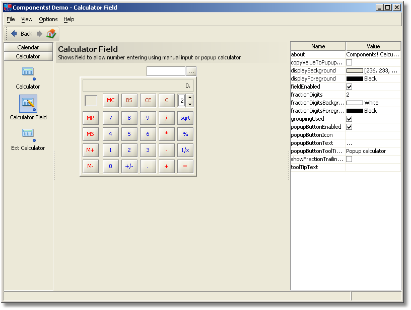Click the displayBackground color swatch
Image resolution: width=411 pixels, height=310 pixels.
[x=355, y=70]
